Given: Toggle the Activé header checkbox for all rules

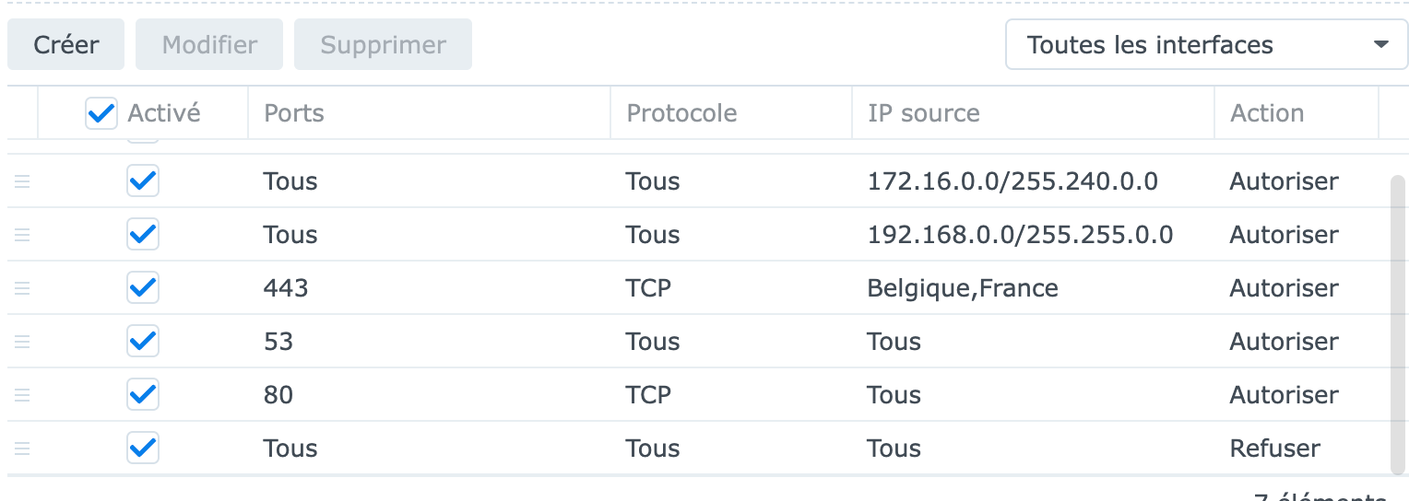Looking at the screenshot, I should (x=101, y=113).
